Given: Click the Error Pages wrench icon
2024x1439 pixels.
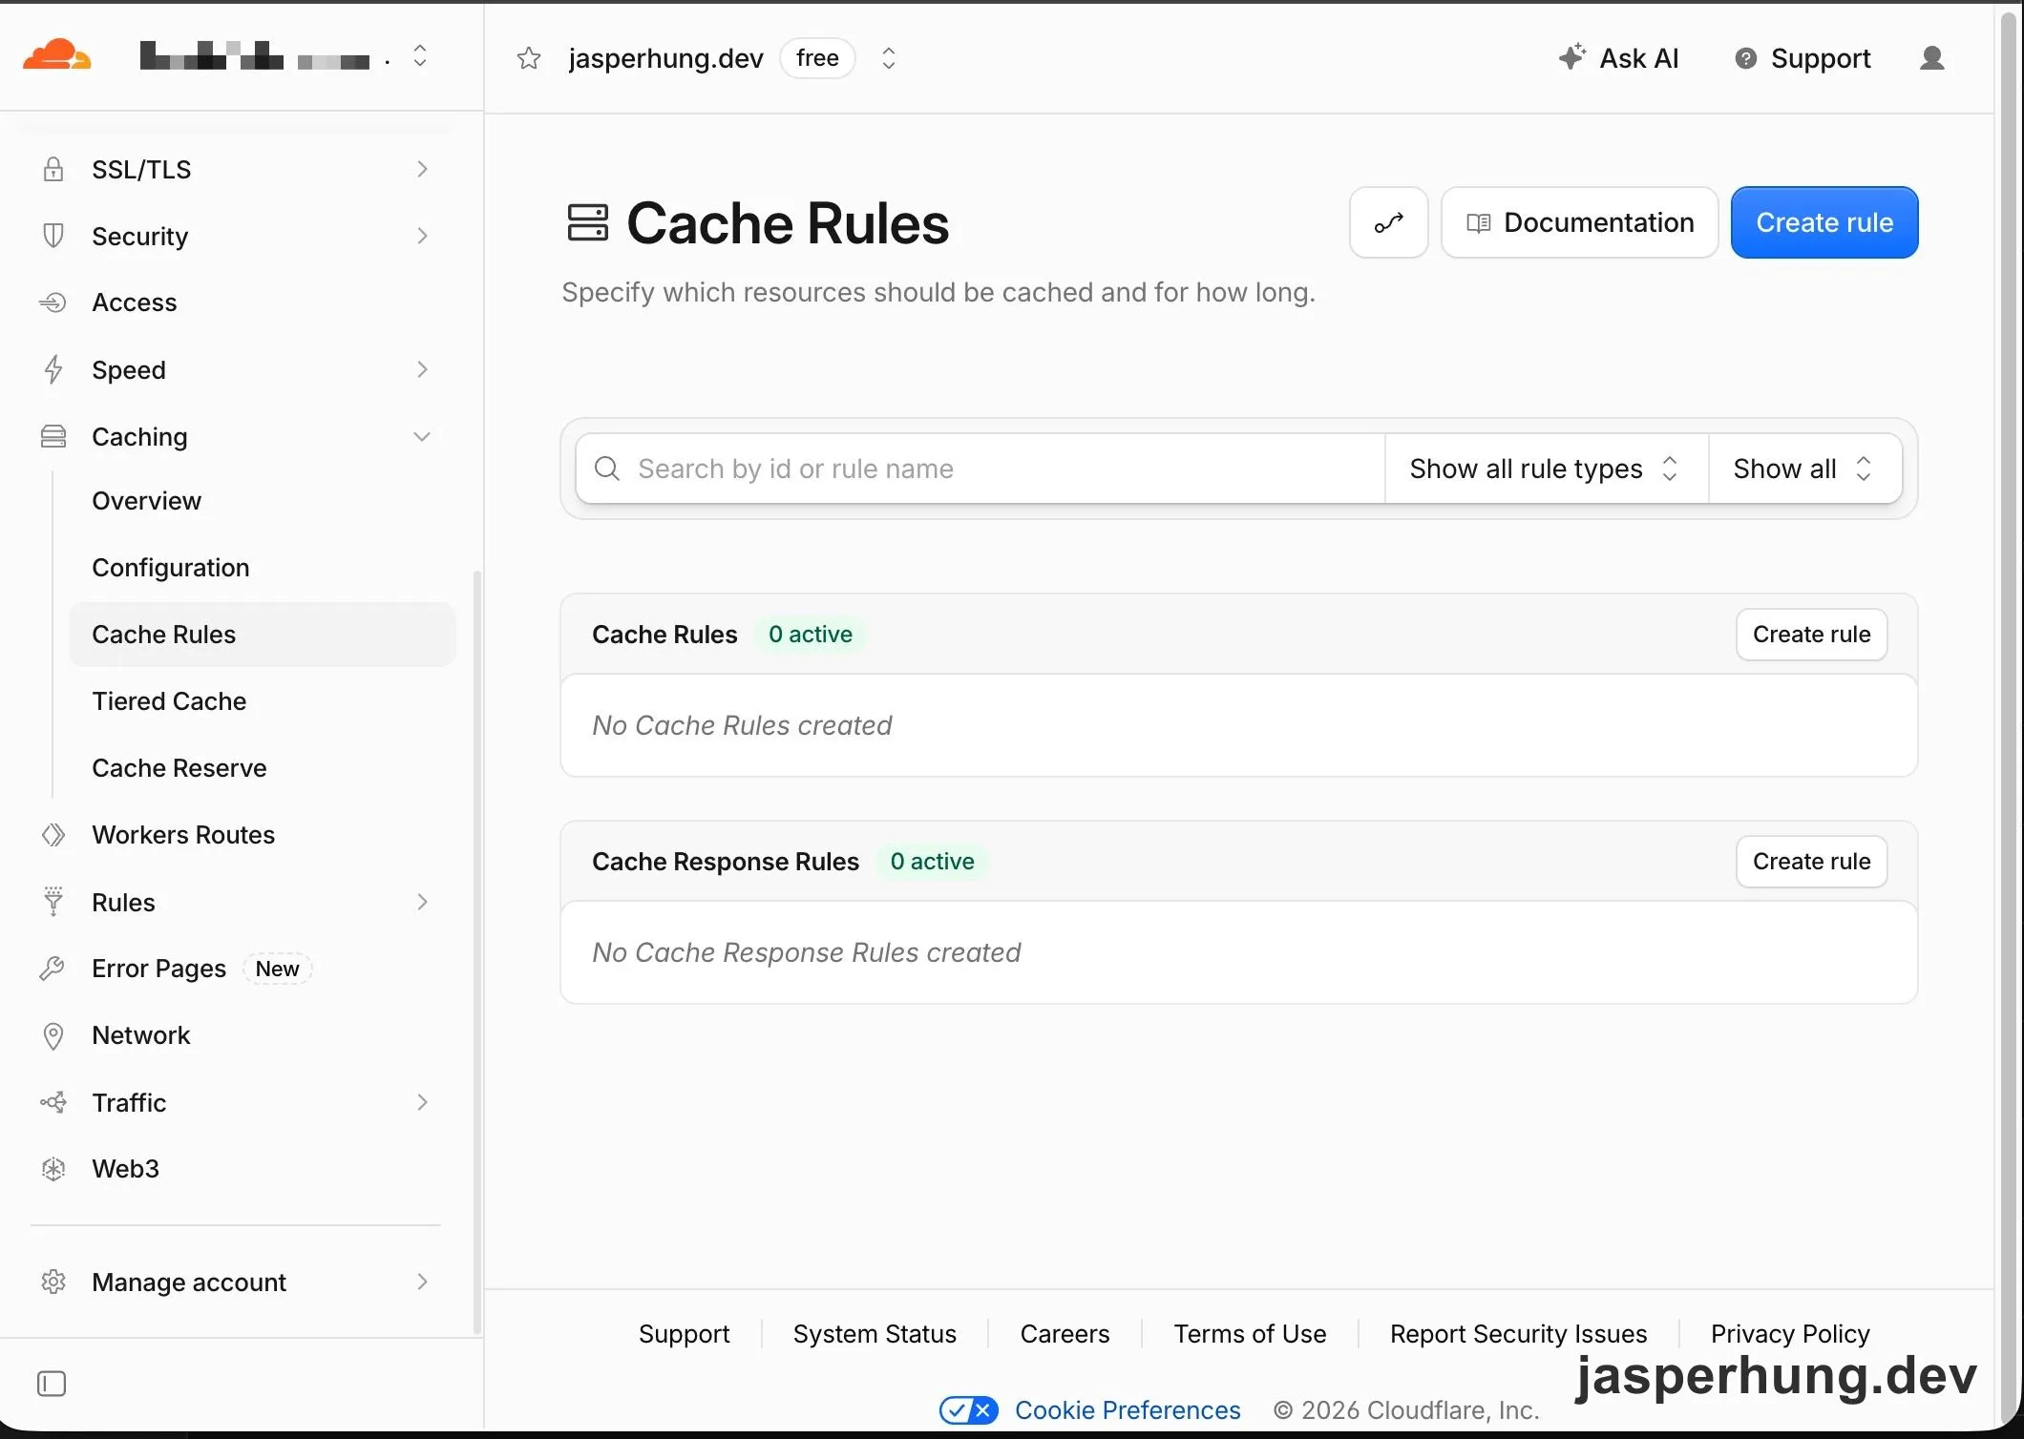Looking at the screenshot, I should (52, 969).
